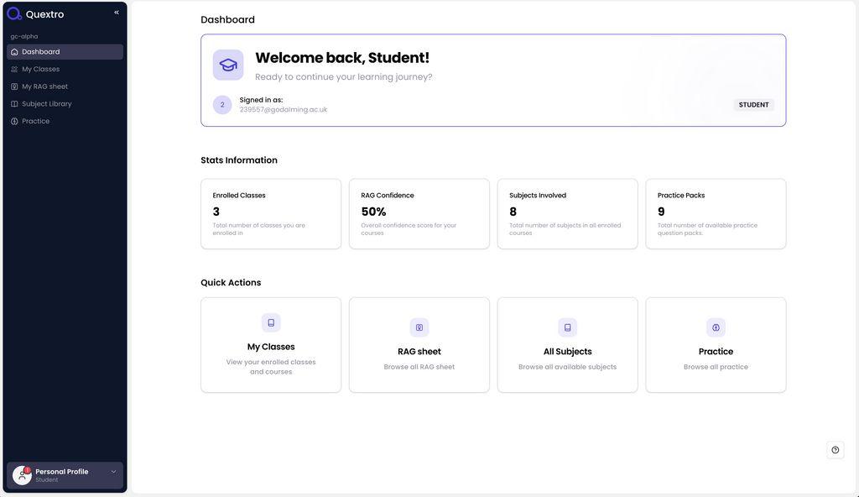Open the Practice quick action title
Viewport: 859px width, 497px height.
(716, 352)
